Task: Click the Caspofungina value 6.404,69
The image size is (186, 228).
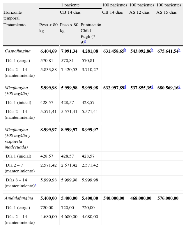Action: [x=49, y=51]
